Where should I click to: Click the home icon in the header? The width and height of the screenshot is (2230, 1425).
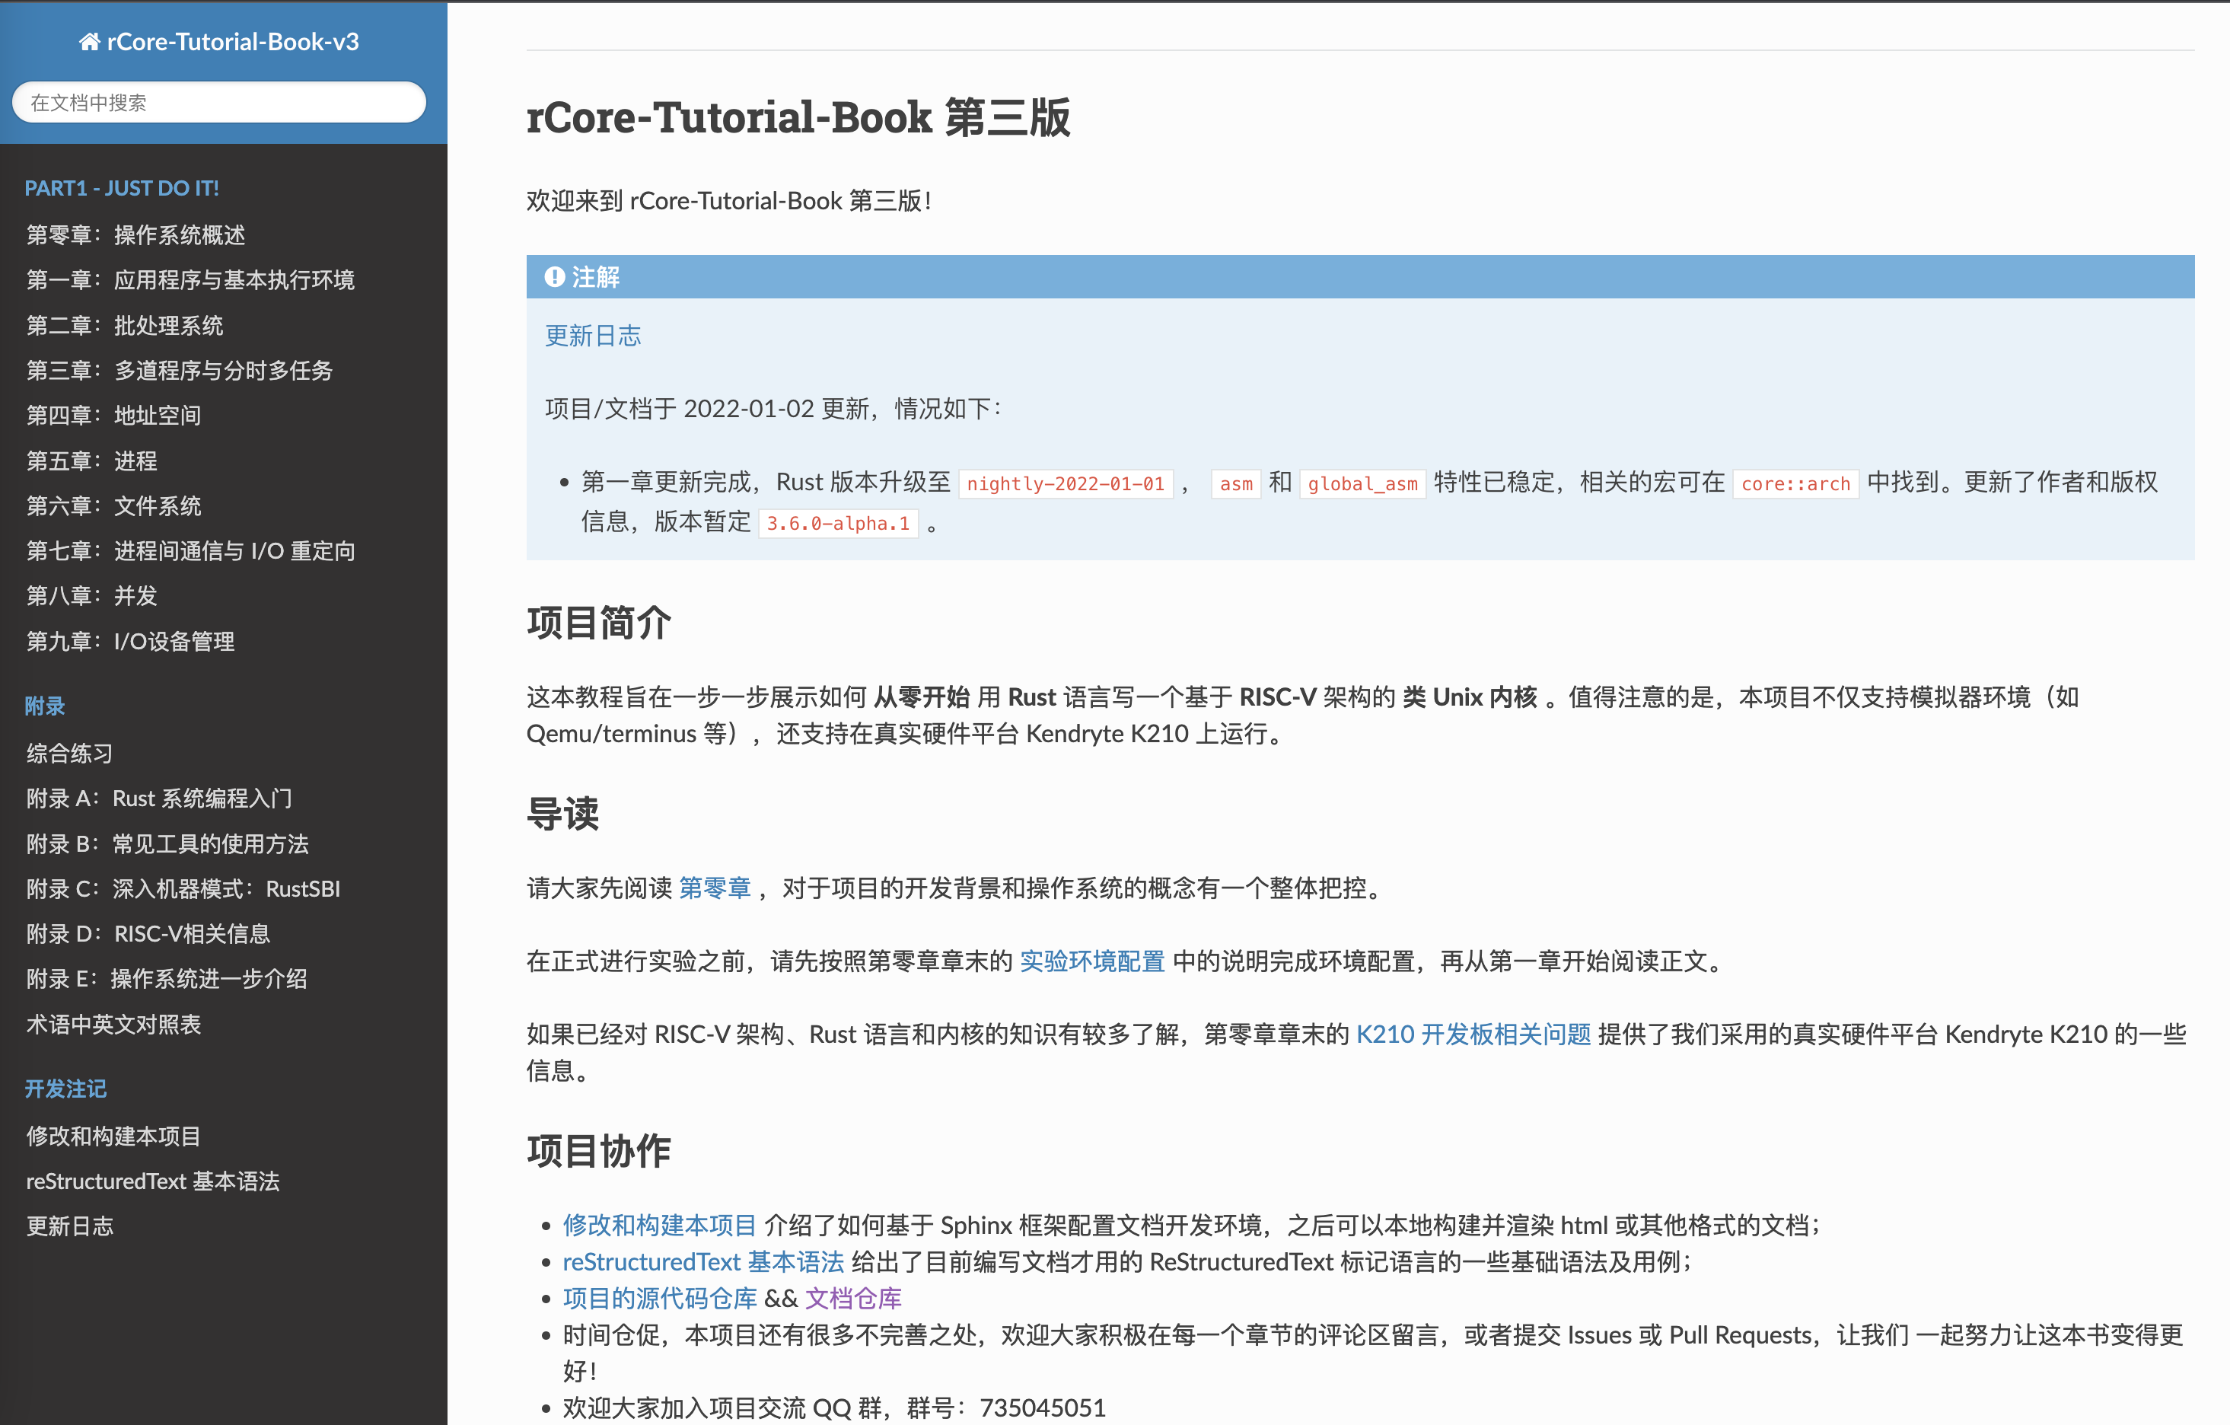click(90, 41)
